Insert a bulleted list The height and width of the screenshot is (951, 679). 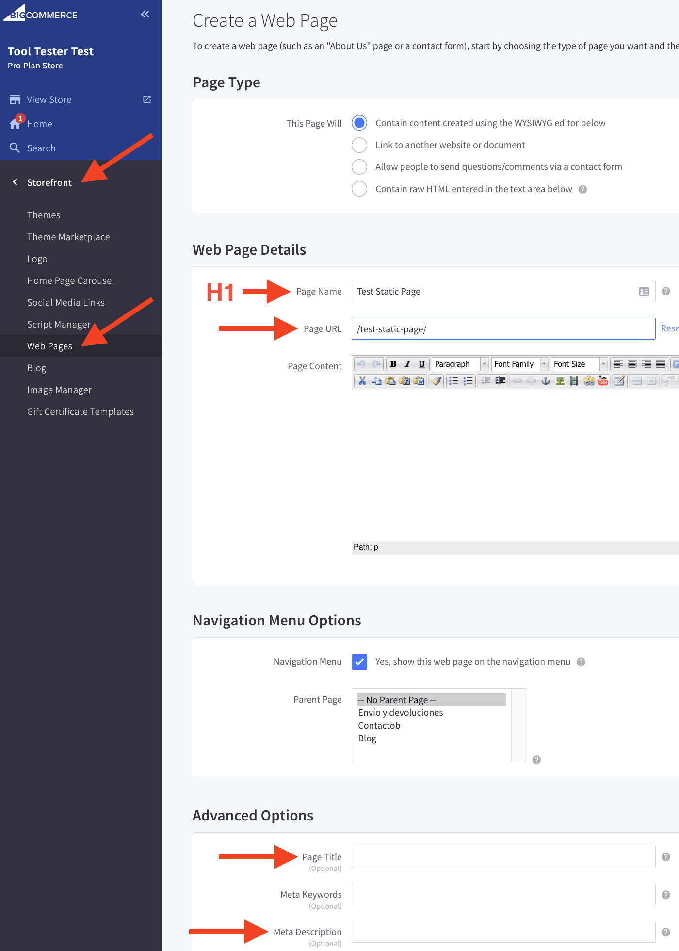pyautogui.click(x=453, y=381)
